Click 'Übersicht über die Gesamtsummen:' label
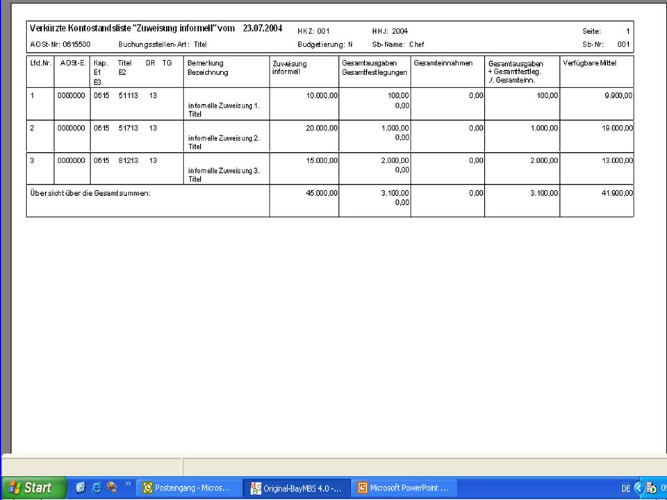667x500 pixels. (90, 193)
